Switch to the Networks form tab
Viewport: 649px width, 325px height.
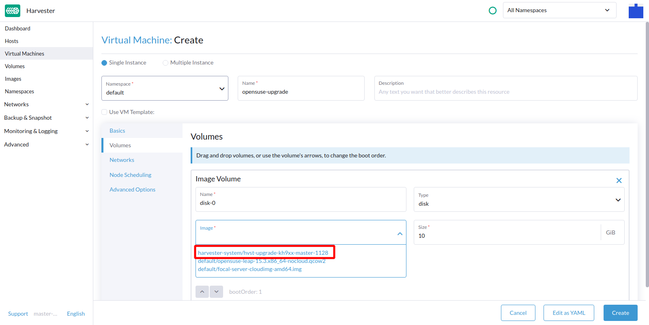tap(142, 160)
